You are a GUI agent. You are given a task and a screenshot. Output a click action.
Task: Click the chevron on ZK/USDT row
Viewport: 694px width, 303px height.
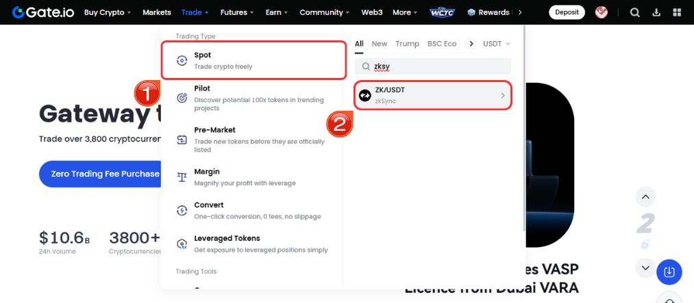(503, 95)
